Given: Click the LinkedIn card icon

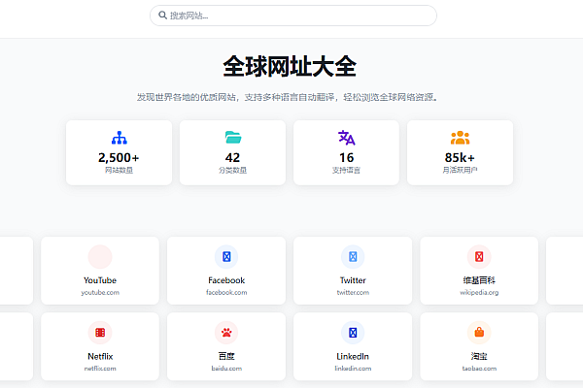Looking at the screenshot, I should click(x=353, y=333).
